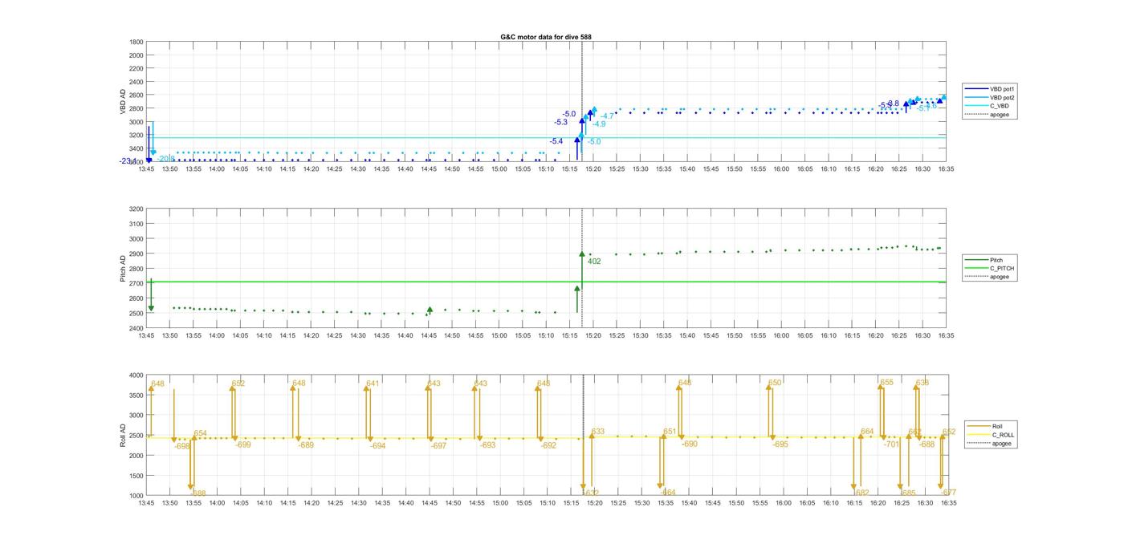Click the '-690' roll label

click(690, 444)
